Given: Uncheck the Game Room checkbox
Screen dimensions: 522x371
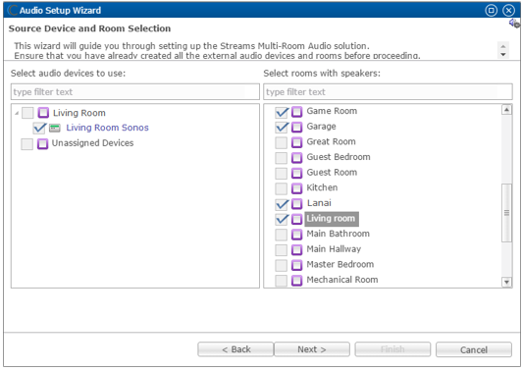Looking at the screenshot, I should tap(282, 112).
